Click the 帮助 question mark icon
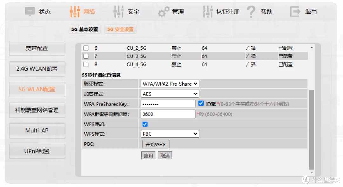Image resolution: width=343 pixels, height=187 pixels. pyautogui.click(x=251, y=11)
